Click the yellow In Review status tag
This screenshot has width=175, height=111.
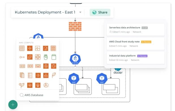coord(146,42)
